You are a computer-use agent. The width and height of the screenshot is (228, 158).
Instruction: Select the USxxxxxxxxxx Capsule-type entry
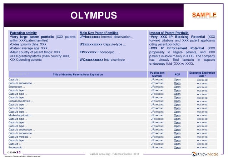click(x=103, y=44)
